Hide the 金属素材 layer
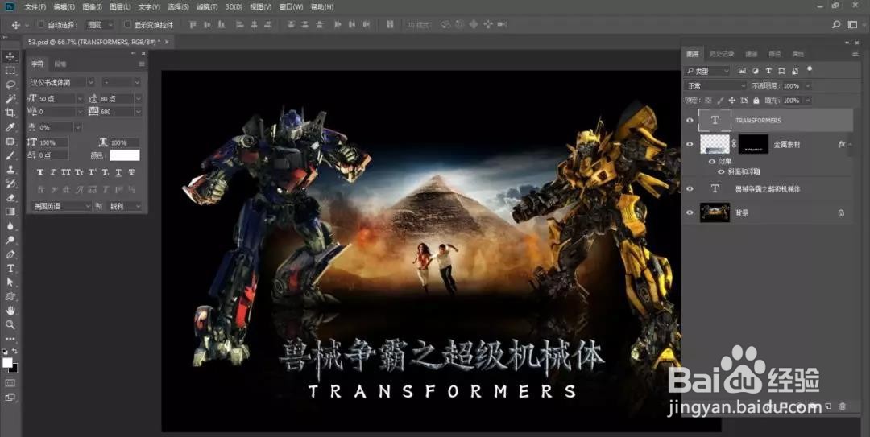This screenshot has height=437, width=870. pos(690,144)
